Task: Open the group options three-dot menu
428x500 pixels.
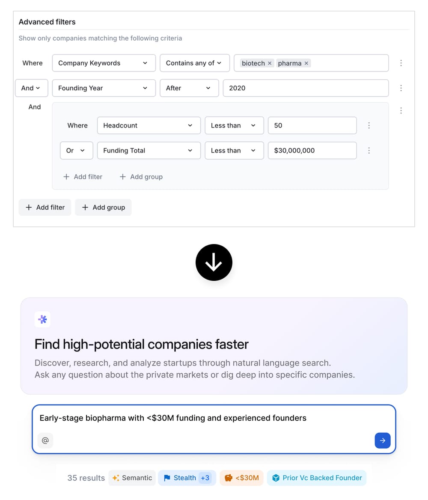Action: pos(401,110)
